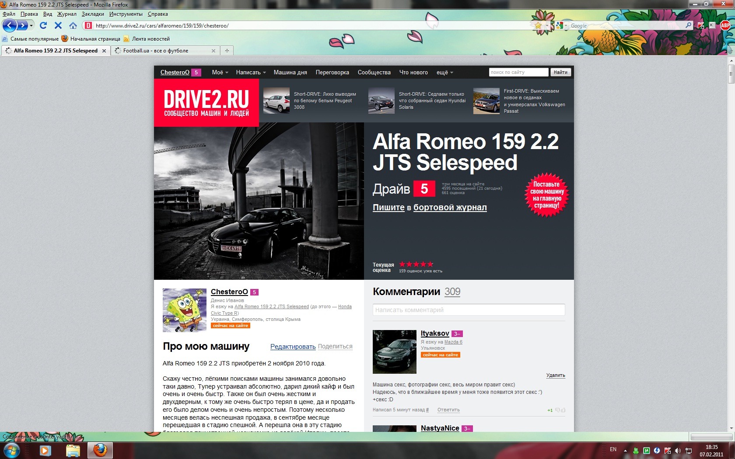Click the site search input field

(518, 72)
